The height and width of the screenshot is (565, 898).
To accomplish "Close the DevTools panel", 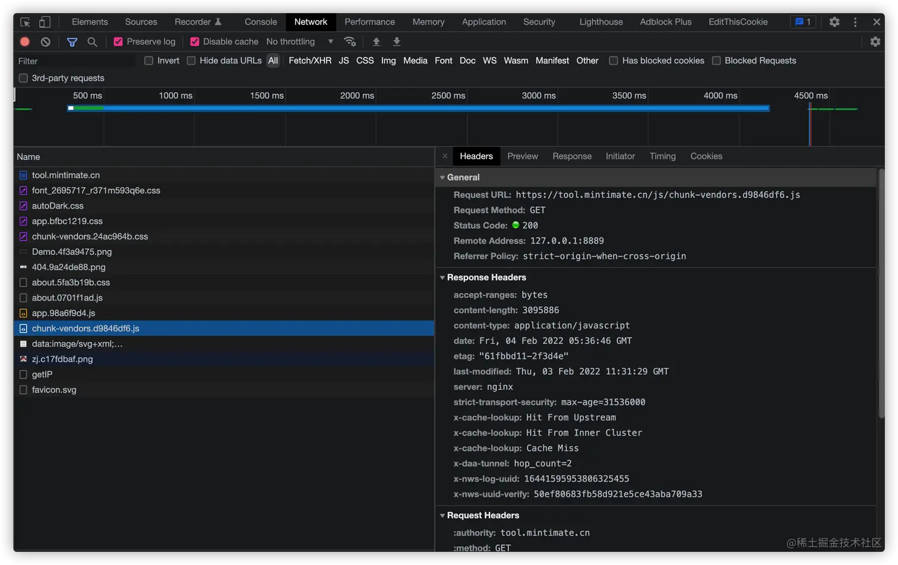I will pyautogui.click(x=877, y=22).
